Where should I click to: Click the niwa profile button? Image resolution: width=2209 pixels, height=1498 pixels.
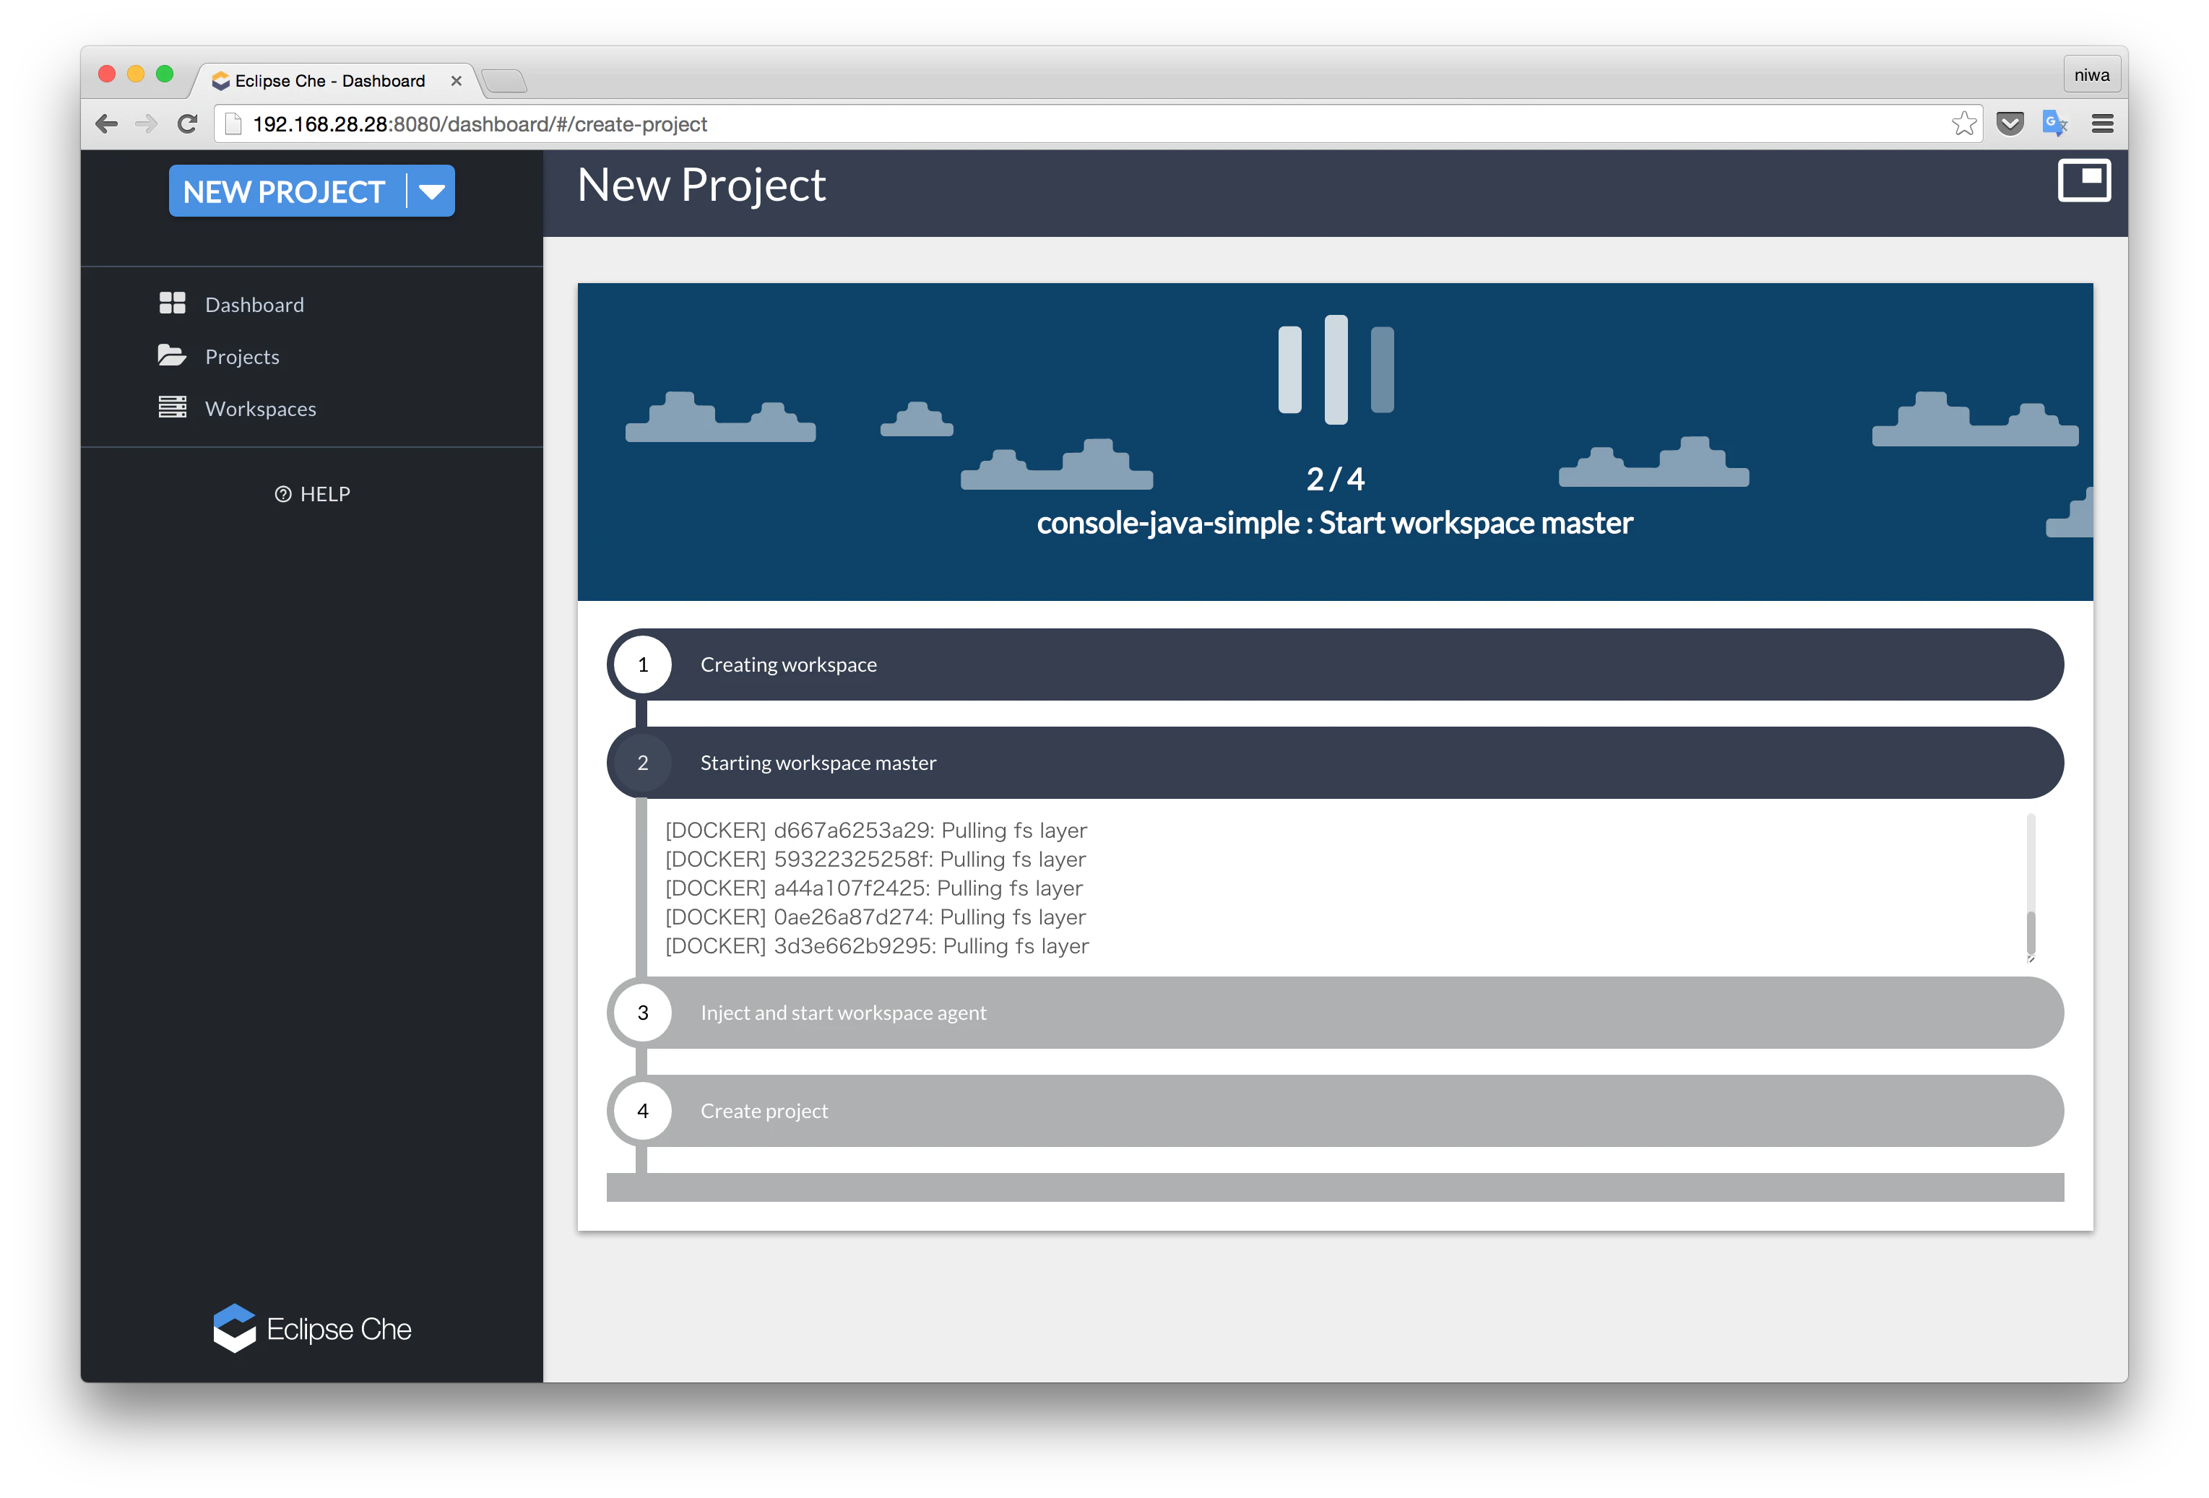2091,75
